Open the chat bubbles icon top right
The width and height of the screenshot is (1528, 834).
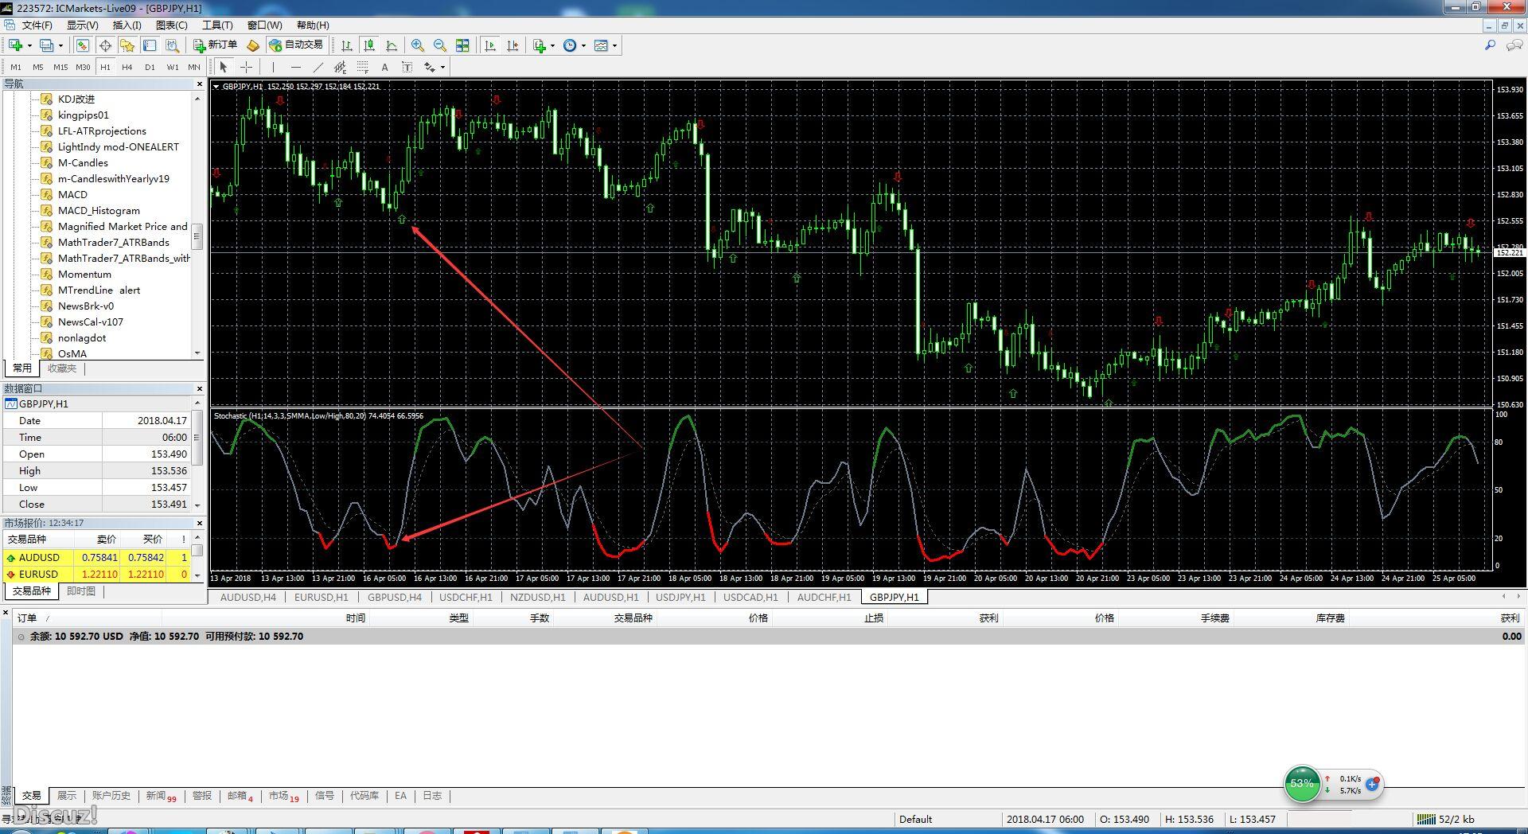tap(1514, 45)
